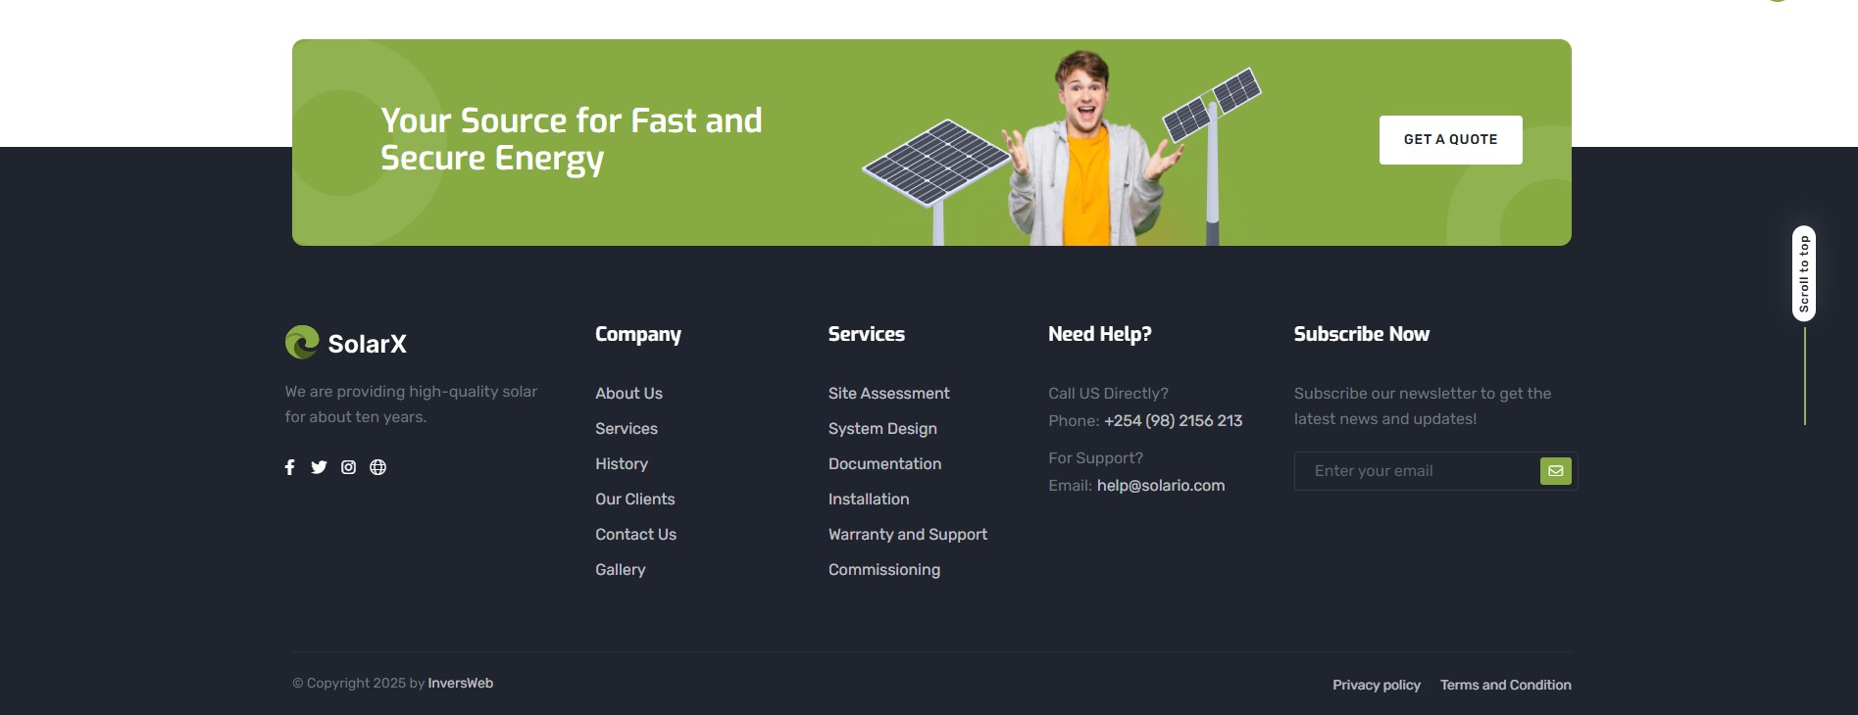
Task: Open Site Assessment service link
Action: pyautogui.click(x=888, y=393)
